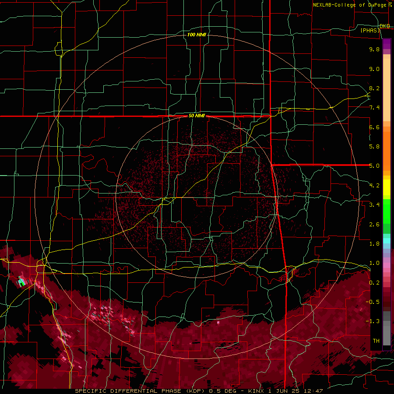
Task: Pick the pink legend color band
Action: (387, 265)
